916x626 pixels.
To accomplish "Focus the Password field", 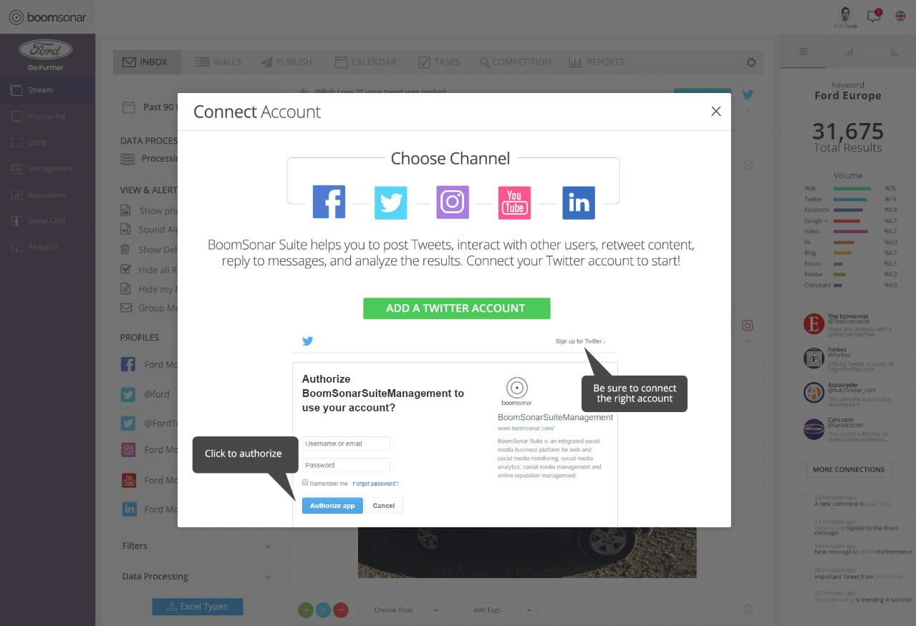I will [346, 465].
